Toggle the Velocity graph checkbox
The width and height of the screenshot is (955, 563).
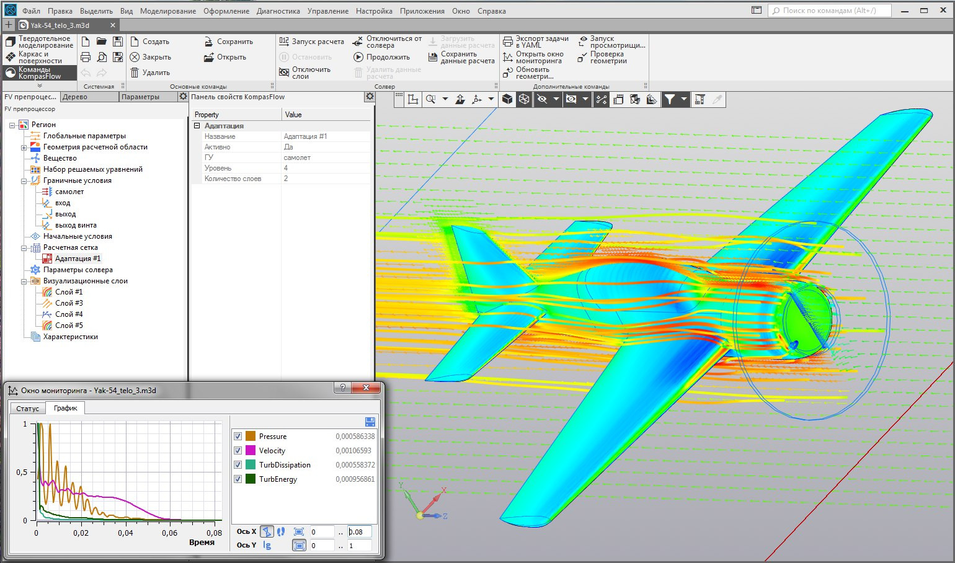coord(238,450)
